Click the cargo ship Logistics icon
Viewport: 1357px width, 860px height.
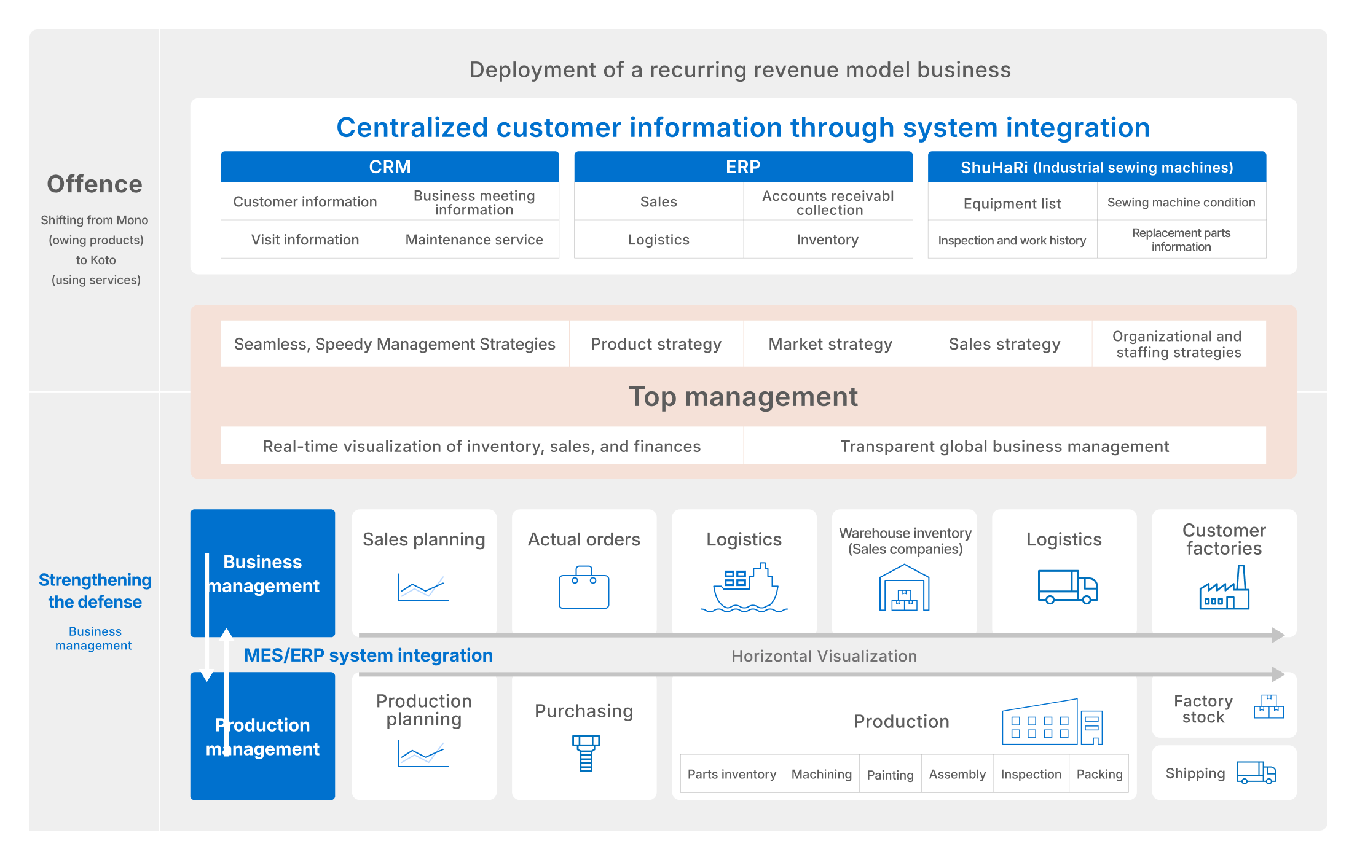tap(744, 588)
